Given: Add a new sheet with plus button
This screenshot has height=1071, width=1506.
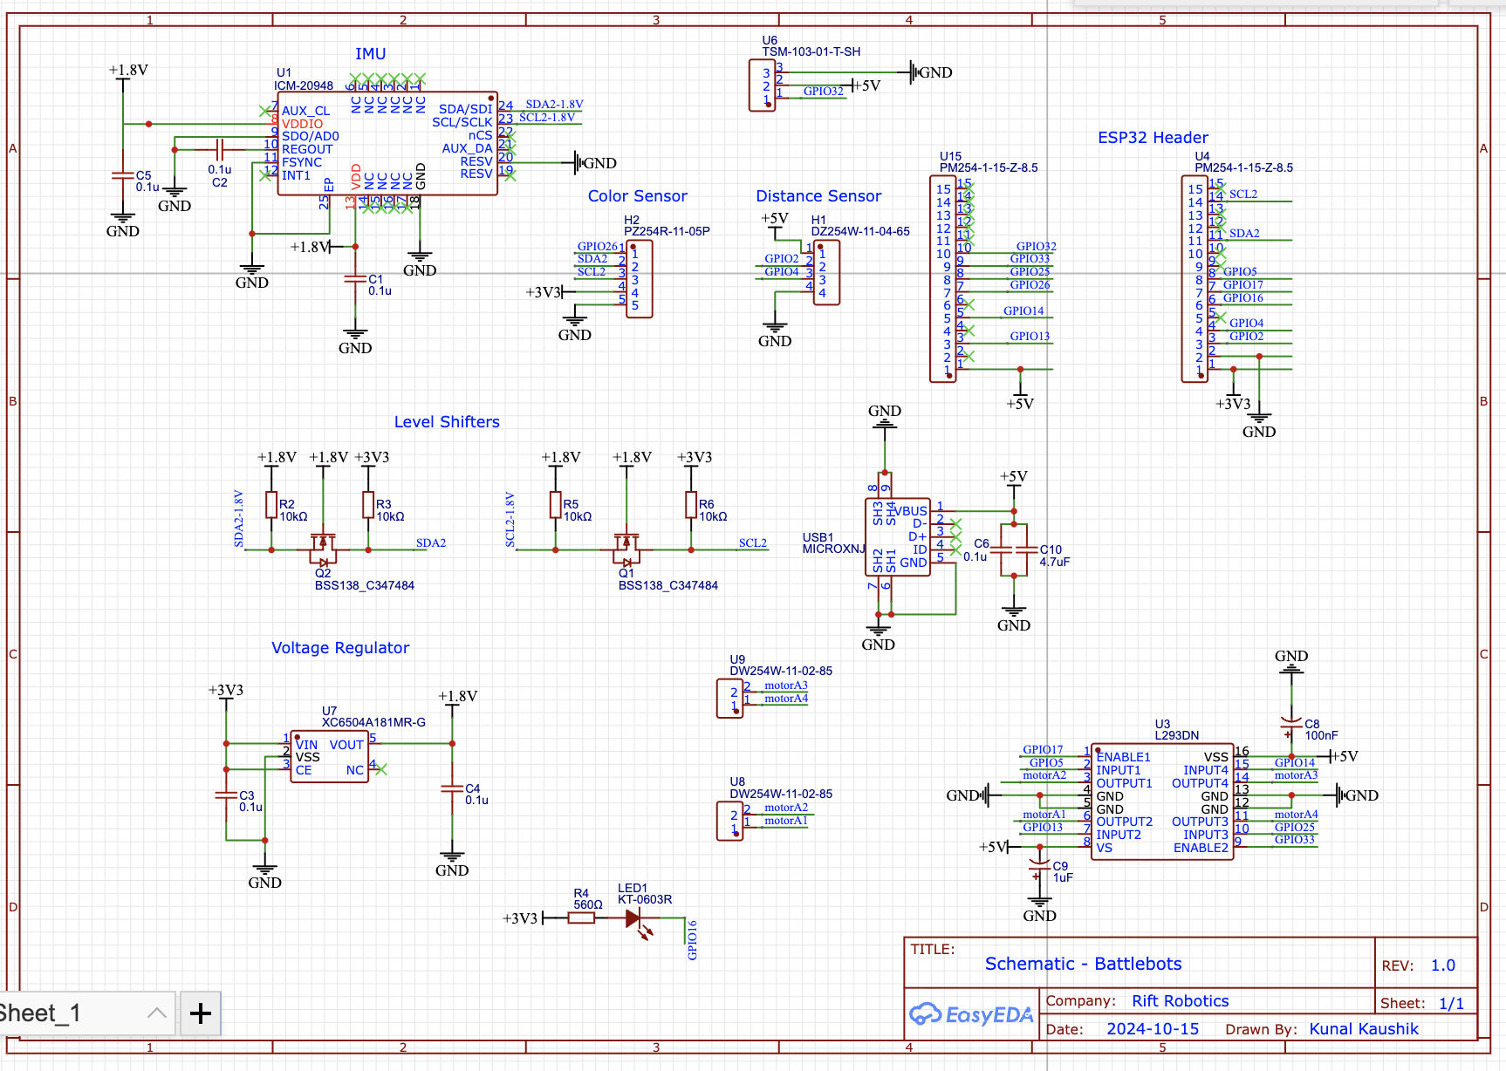Looking at the screenshot, I should (x=201, y=1013).
